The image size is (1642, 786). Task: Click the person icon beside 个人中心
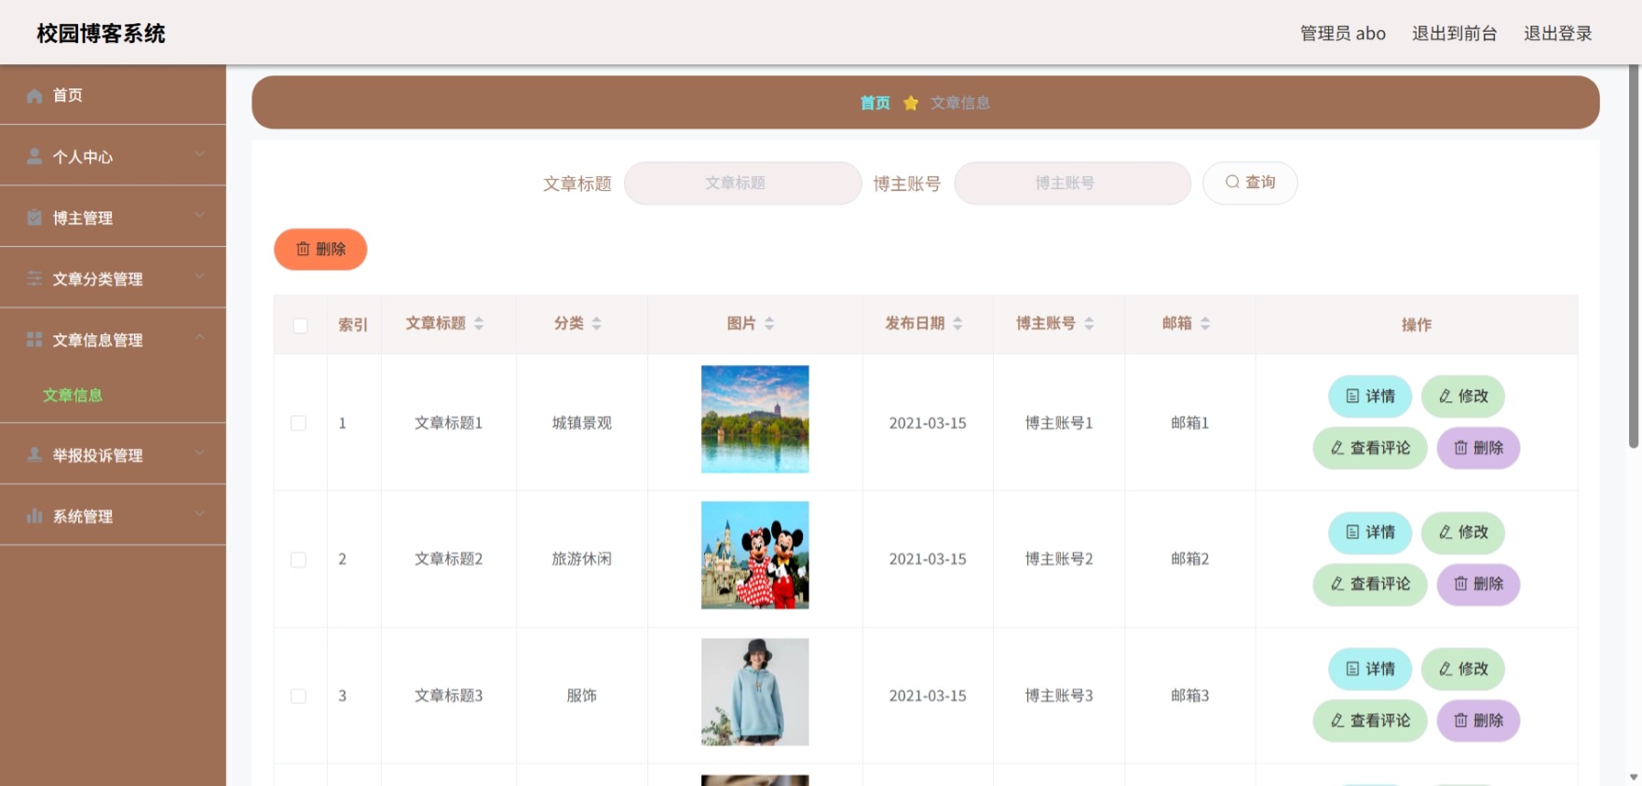tap(34, 156)
